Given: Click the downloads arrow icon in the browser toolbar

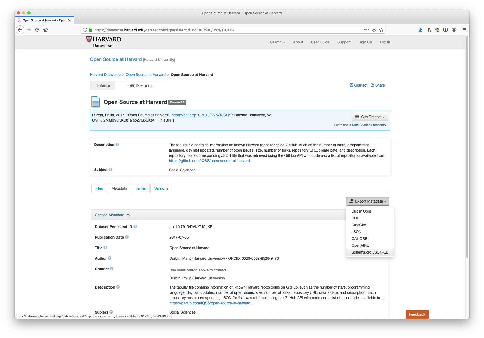Looking at the screenshot, I should (420, 30).
